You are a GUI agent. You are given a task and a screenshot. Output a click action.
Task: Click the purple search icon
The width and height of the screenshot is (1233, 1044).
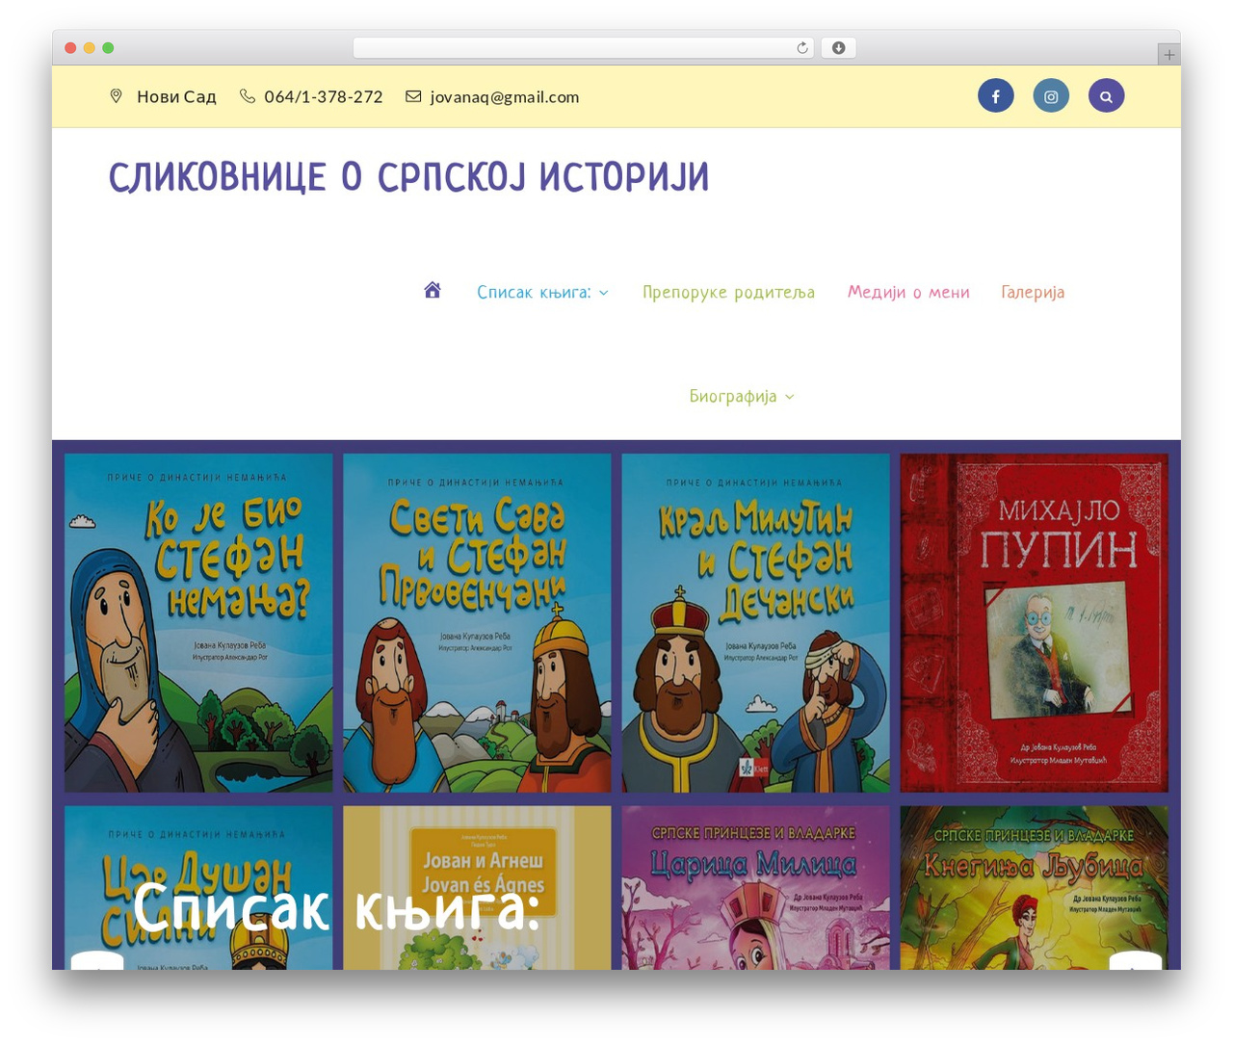pyautogui.click(x=1107, y=95)
